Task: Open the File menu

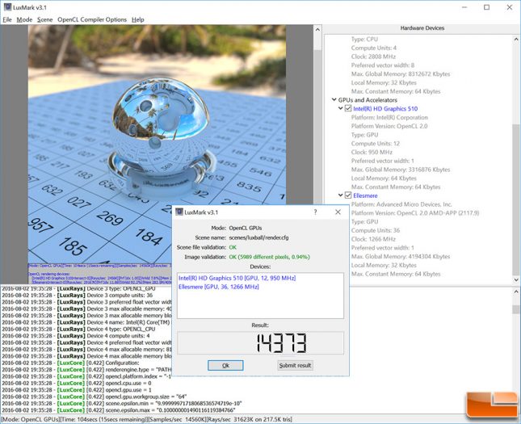Action: (7, 19)
